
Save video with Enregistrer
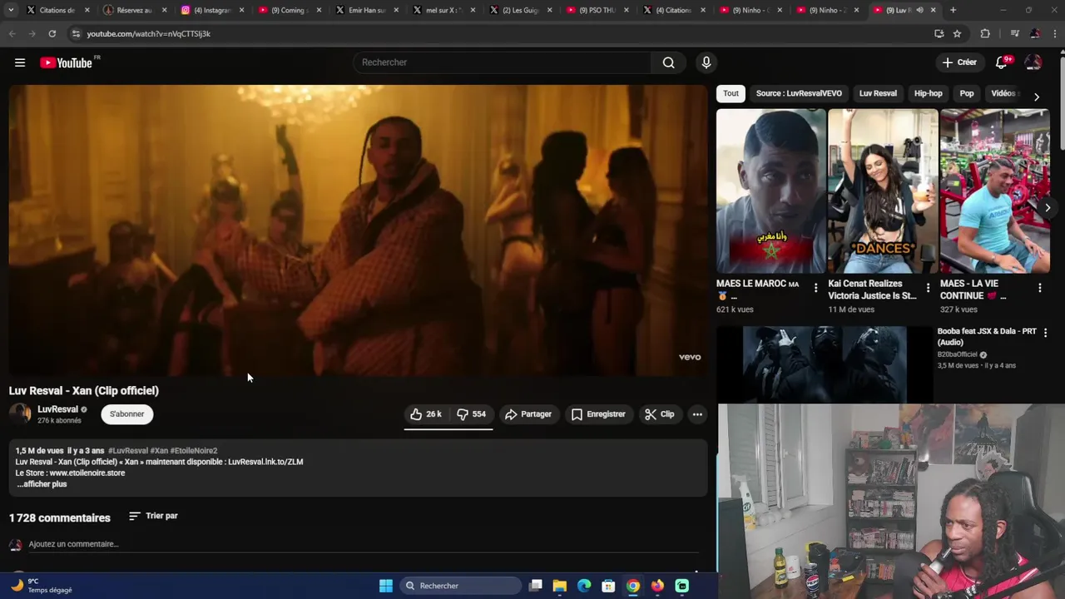[597, 413]
